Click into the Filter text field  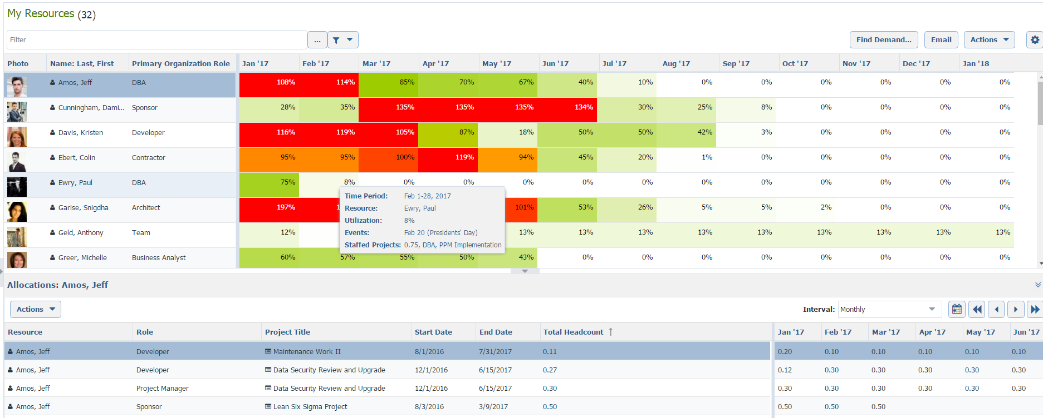[156, 40]
